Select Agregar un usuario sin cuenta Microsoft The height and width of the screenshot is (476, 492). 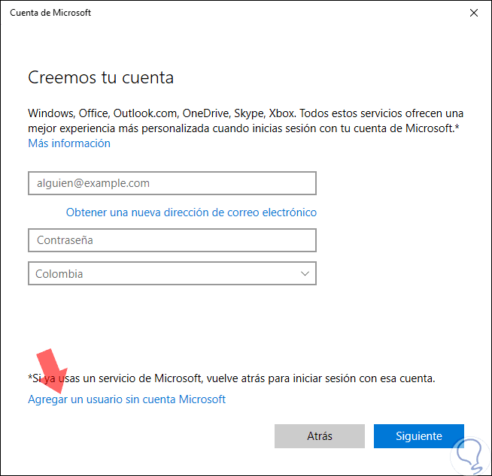point(126,399)
